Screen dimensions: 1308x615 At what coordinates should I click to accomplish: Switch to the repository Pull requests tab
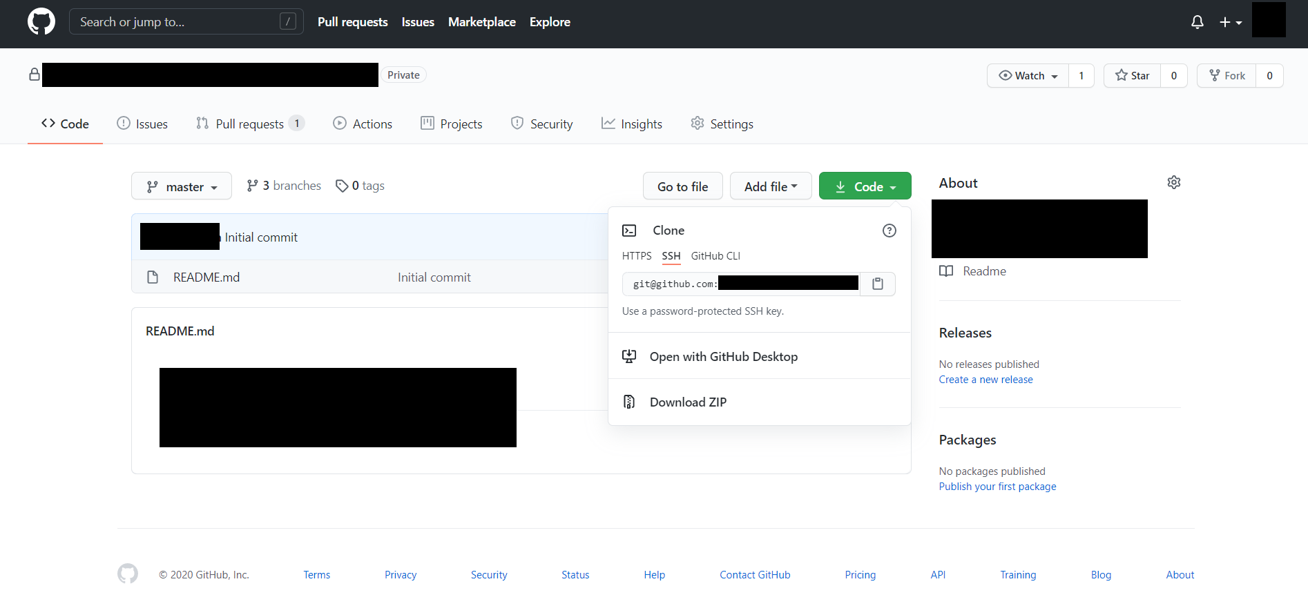(250, 124)
